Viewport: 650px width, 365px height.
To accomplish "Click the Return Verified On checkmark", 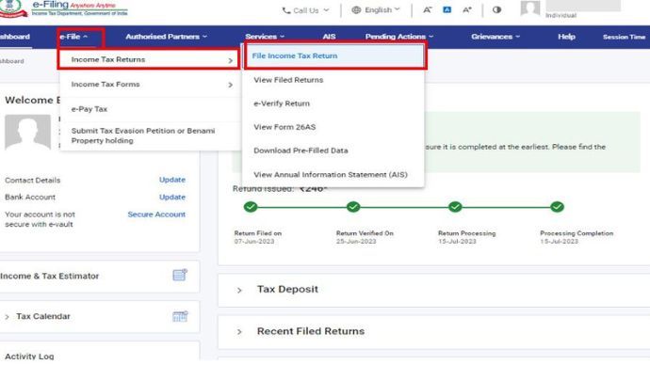I will point(353,207).
